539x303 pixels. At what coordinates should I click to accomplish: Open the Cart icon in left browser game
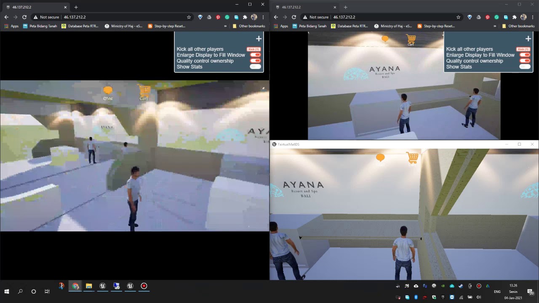point(144,93)
